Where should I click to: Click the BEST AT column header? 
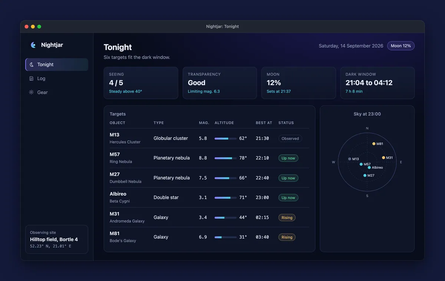point(264,123)
